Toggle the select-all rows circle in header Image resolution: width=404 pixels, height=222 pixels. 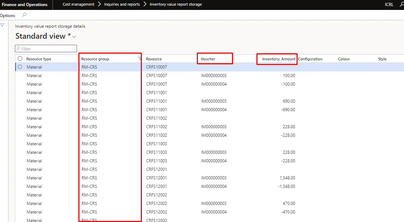[x=20, y=59]
